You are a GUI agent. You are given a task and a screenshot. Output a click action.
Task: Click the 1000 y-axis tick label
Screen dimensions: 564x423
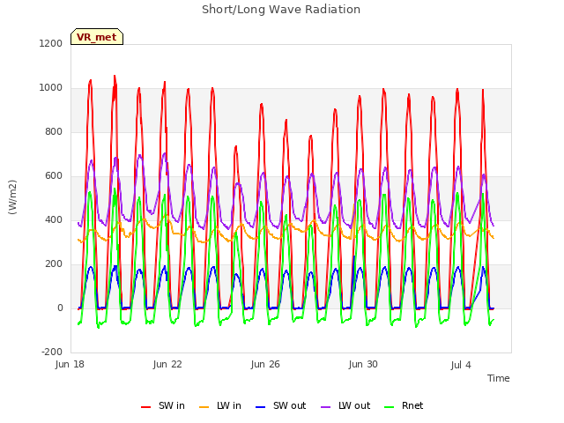[x=51, y=88]
